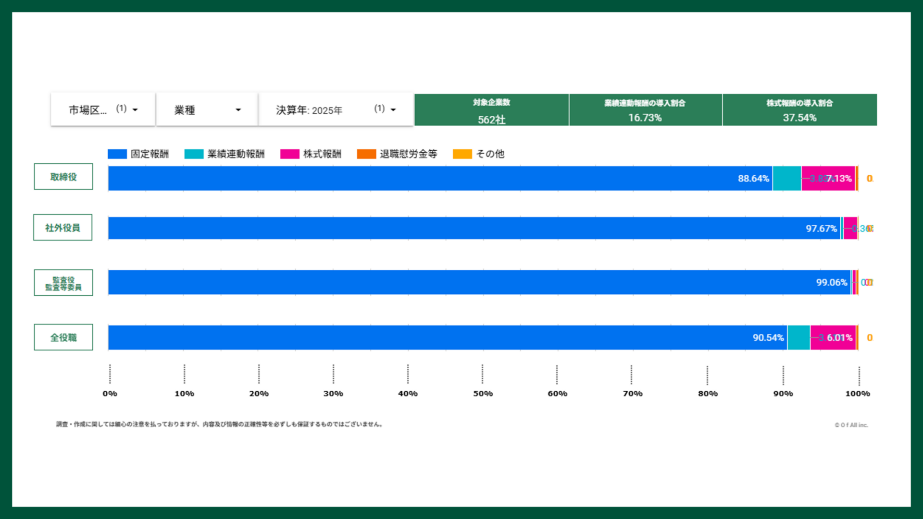Image resolution: width=923 pixels, height=519 pixels.
Task: Click the pink 株式報酬 legend swatch
Action: coord(289,154)
